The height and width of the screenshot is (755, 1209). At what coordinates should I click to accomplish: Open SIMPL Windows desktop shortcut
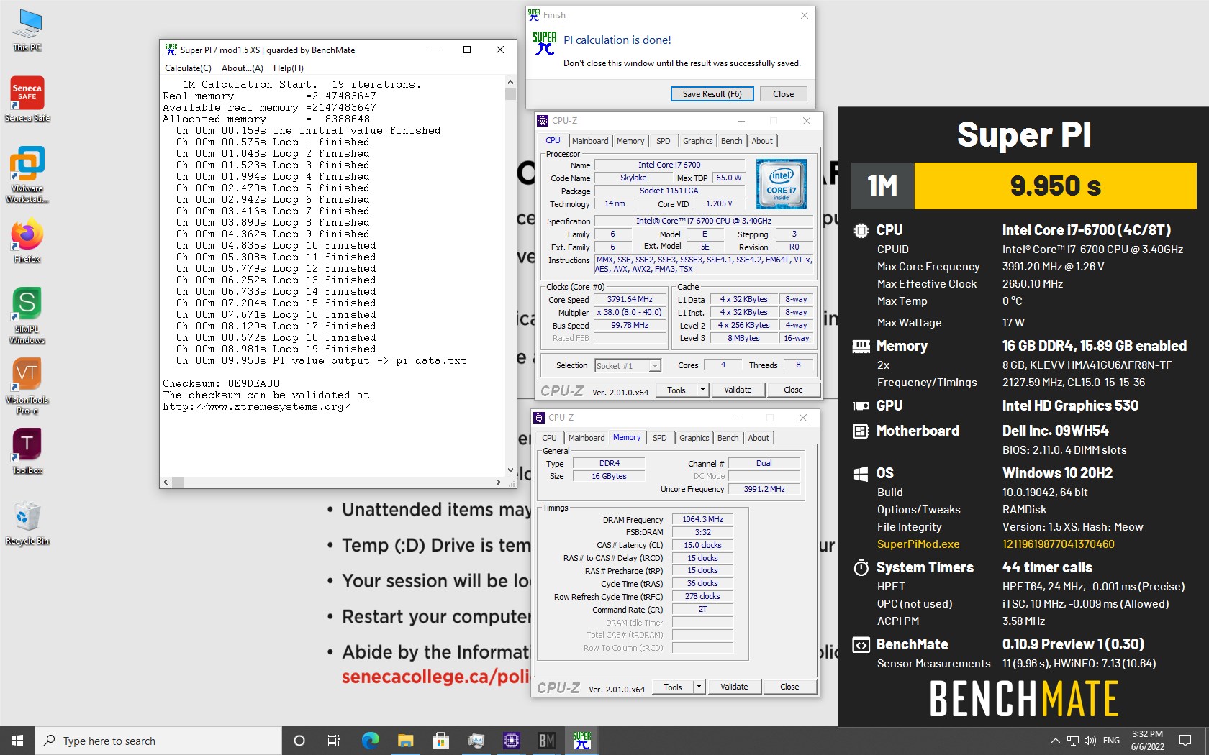pyautogui.click(x=27, y=316)
